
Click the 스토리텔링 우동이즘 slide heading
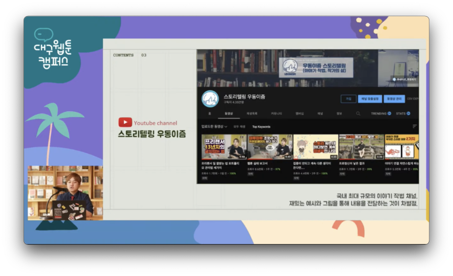click(152, 134)
